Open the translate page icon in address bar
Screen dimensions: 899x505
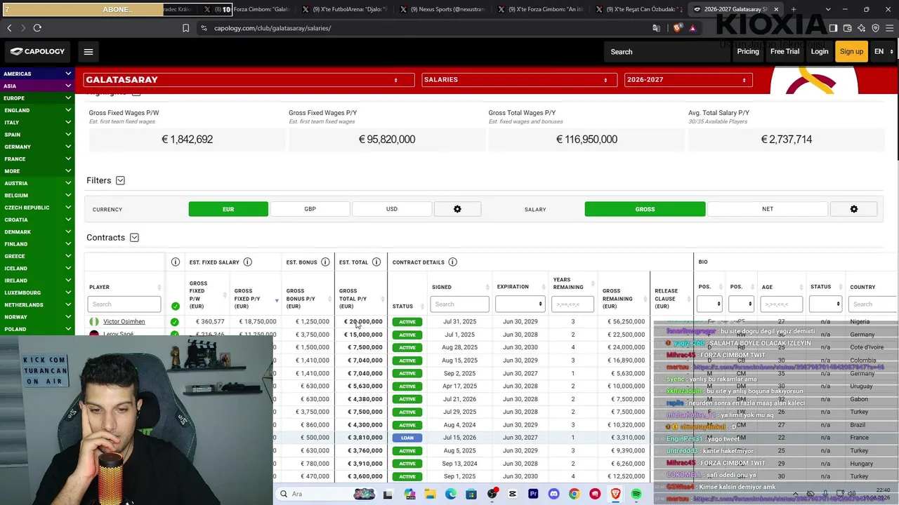click(x=656, y=28)
